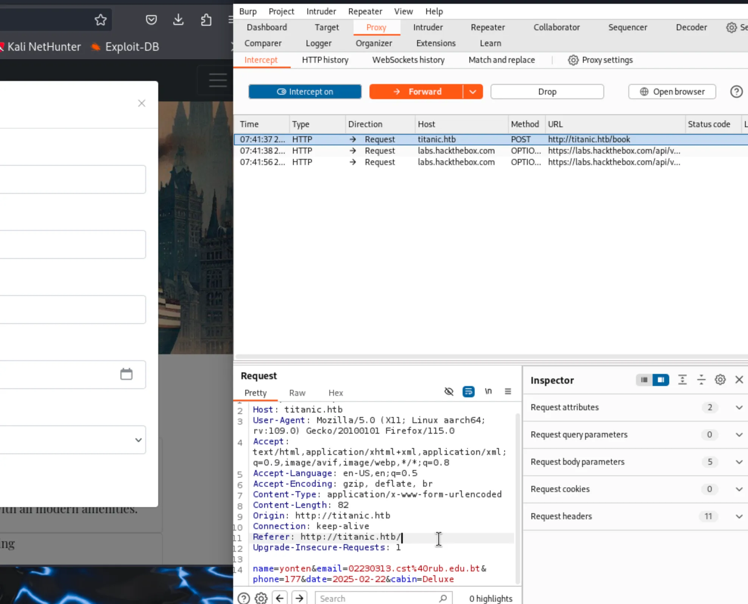Open the Target tab
Screen dimensions: 748x604
(x=327, y=28)
